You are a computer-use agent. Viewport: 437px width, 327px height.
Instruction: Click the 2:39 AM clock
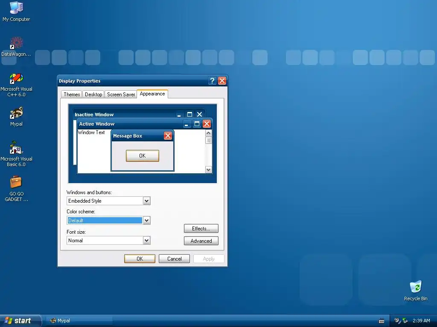point(421,321)
